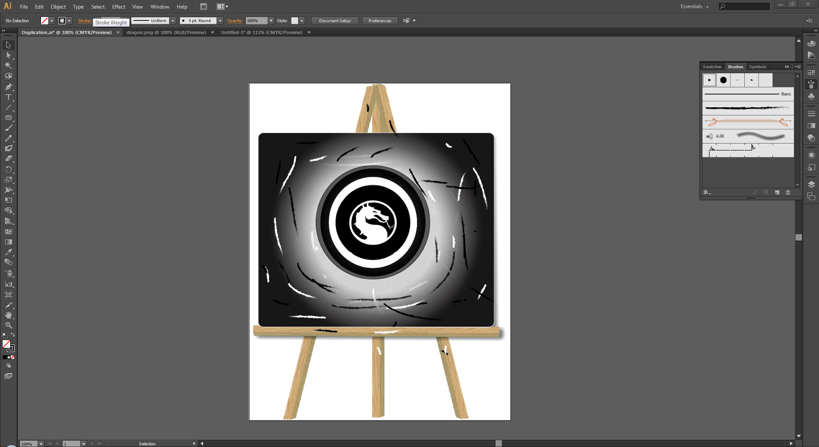The height and width of the screenshot is (447, 819).
Task: Select the Shape Builder tool
Action: click(x=8, y=210)
